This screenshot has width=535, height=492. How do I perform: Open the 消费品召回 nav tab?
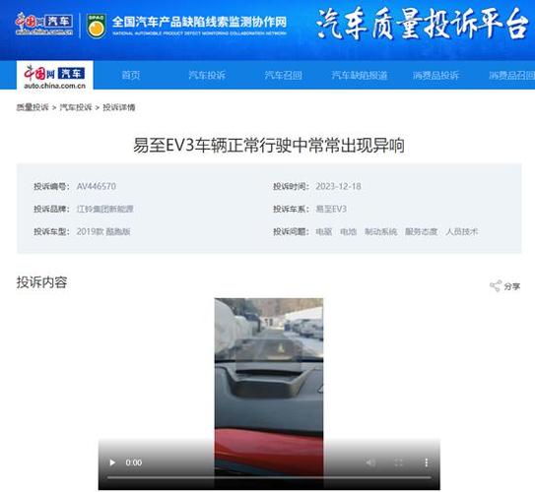coord(511,75)
